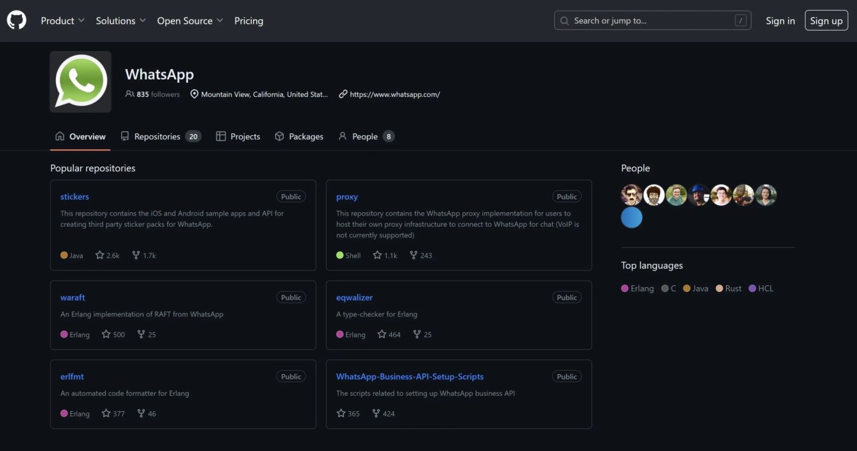857x451 pixels.
Task: Click the star count 1.1k on proxy
Action: coord(385,255)
